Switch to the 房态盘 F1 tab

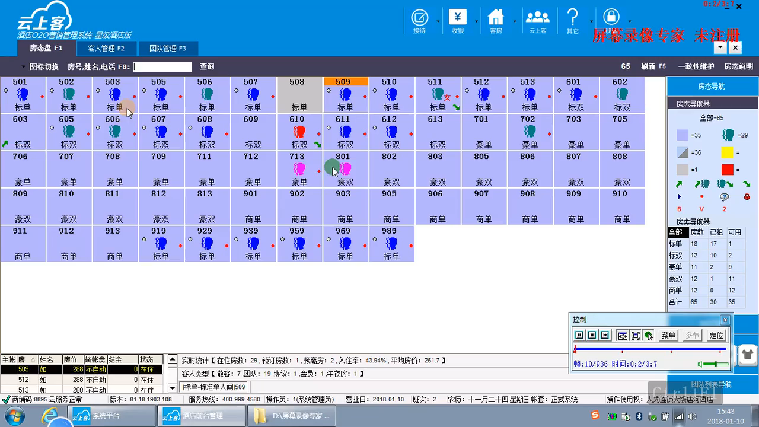click(x=46, y=49)
